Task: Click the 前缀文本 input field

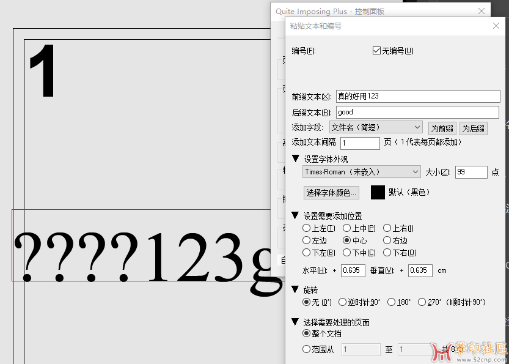Action: (x=417, y=96)
